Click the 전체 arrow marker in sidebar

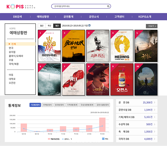point(9,44)
